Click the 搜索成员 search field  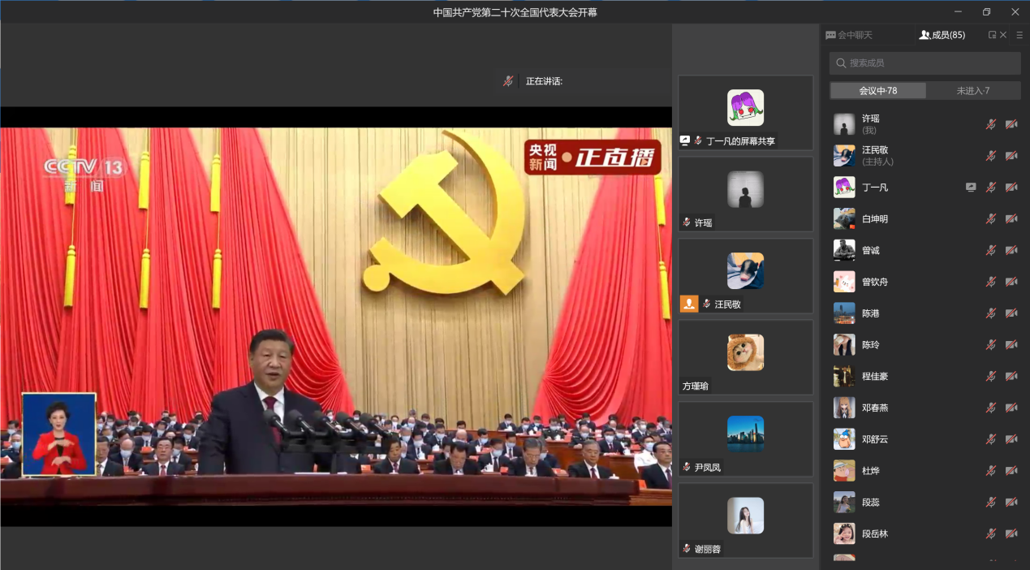pyautogui.click(x=925, y=63)
